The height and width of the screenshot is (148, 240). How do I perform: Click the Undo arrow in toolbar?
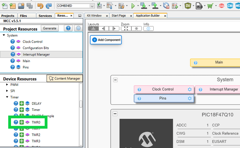(40, 6)
